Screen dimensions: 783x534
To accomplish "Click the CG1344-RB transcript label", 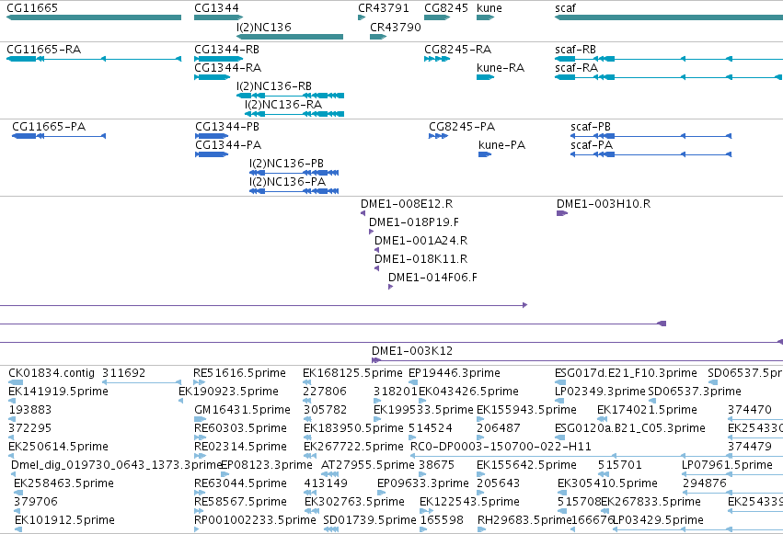I will click(226, 50).
